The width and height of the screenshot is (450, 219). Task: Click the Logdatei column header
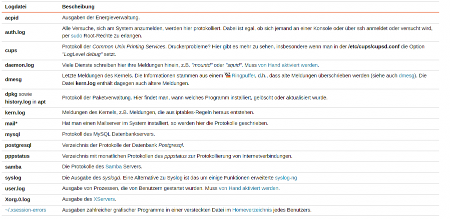tap(16, 7)
